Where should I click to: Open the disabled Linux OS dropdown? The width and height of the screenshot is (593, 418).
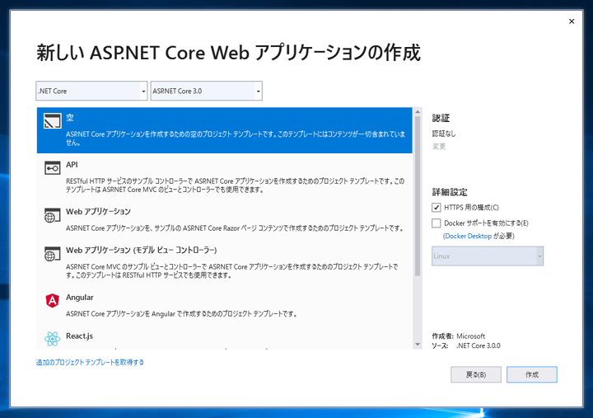pyautogui.click(x=488, y=256)
